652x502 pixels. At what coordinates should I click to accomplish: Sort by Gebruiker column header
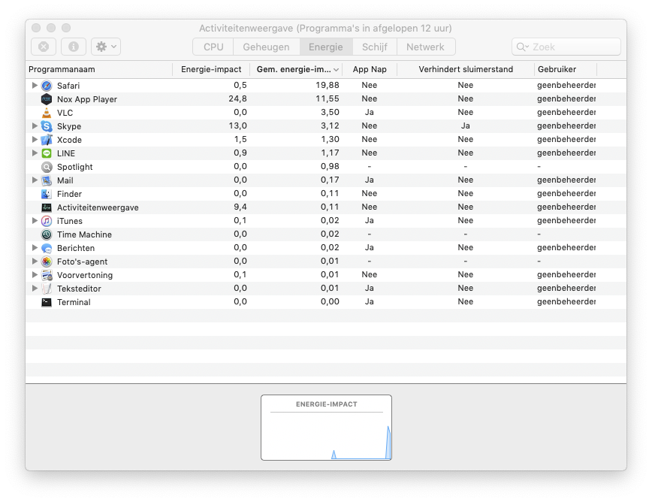566,69
